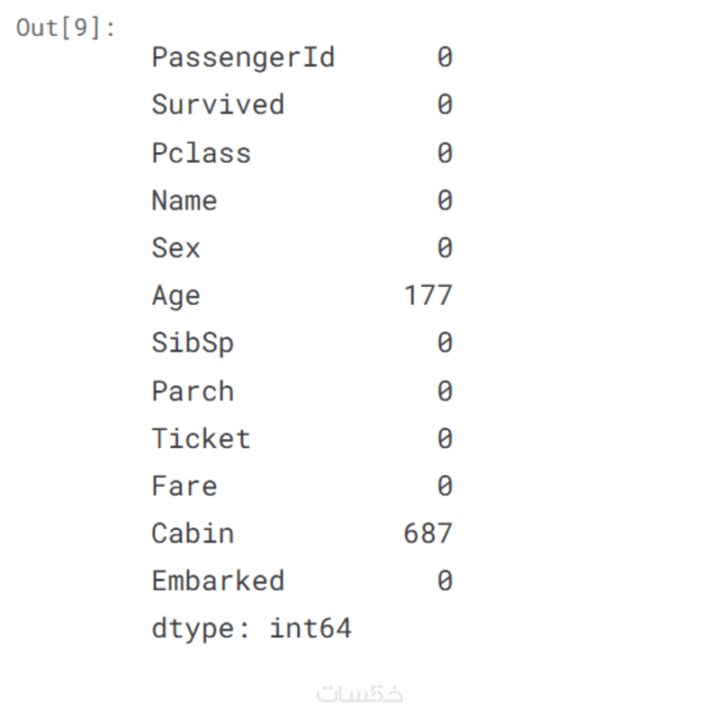This screenshot has width=720, height=717.
Task: Click the Cabin null count 687
Action: click(428, 533)
